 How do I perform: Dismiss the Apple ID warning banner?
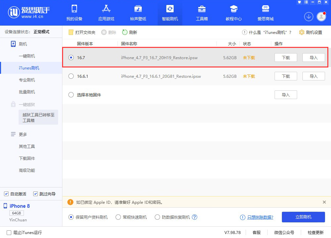tap(324, 202)
